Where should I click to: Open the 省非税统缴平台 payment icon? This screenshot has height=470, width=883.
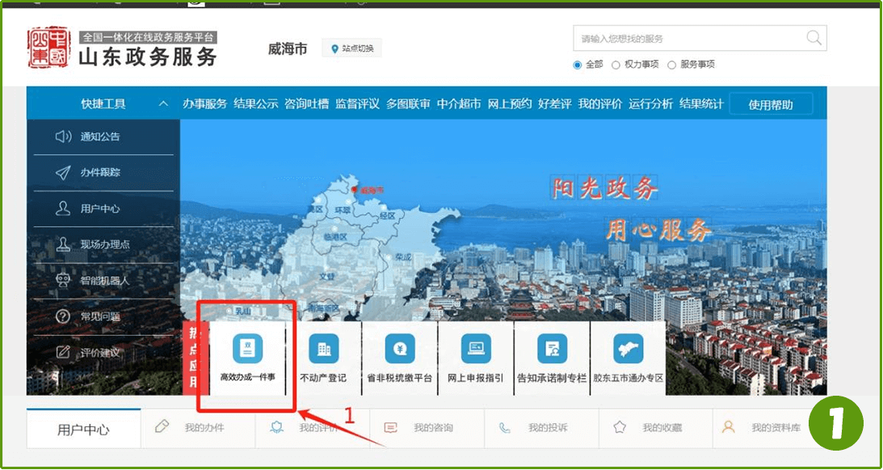[x=399, y=349]
